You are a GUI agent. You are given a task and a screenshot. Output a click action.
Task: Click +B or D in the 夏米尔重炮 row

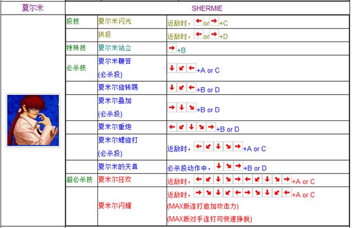coord(228,129)
